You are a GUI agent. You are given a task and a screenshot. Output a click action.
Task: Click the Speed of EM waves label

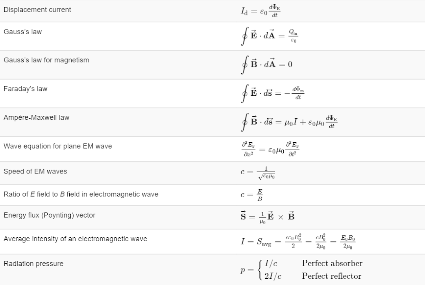[35, 171]
